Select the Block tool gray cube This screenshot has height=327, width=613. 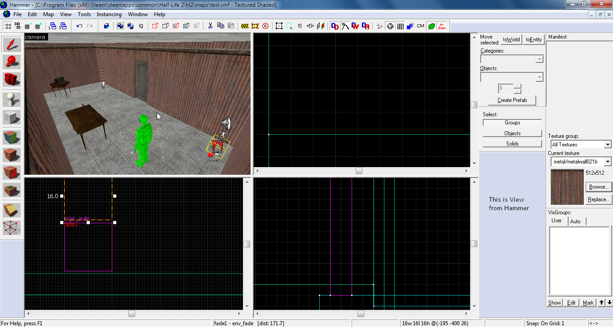12,117
